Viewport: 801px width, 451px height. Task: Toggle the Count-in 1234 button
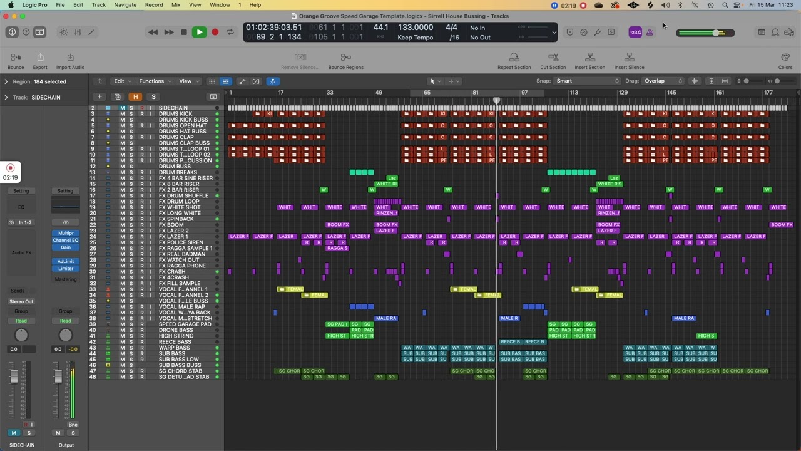pos(635,32)
